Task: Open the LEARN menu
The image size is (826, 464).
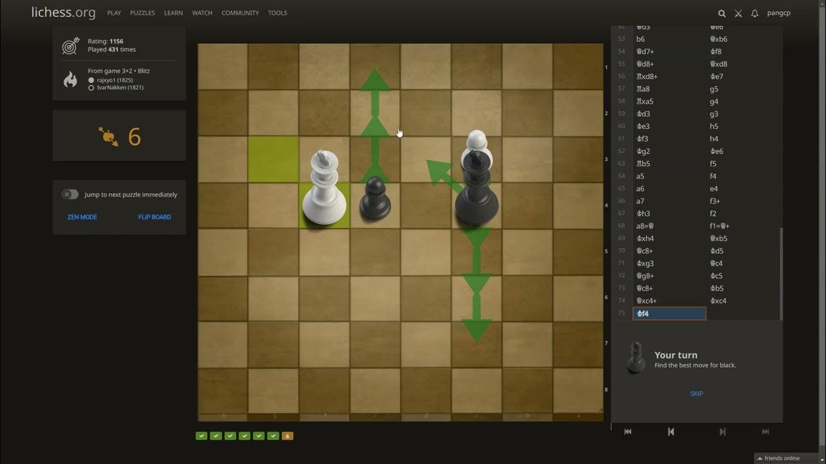Action: tap(173, 13)
